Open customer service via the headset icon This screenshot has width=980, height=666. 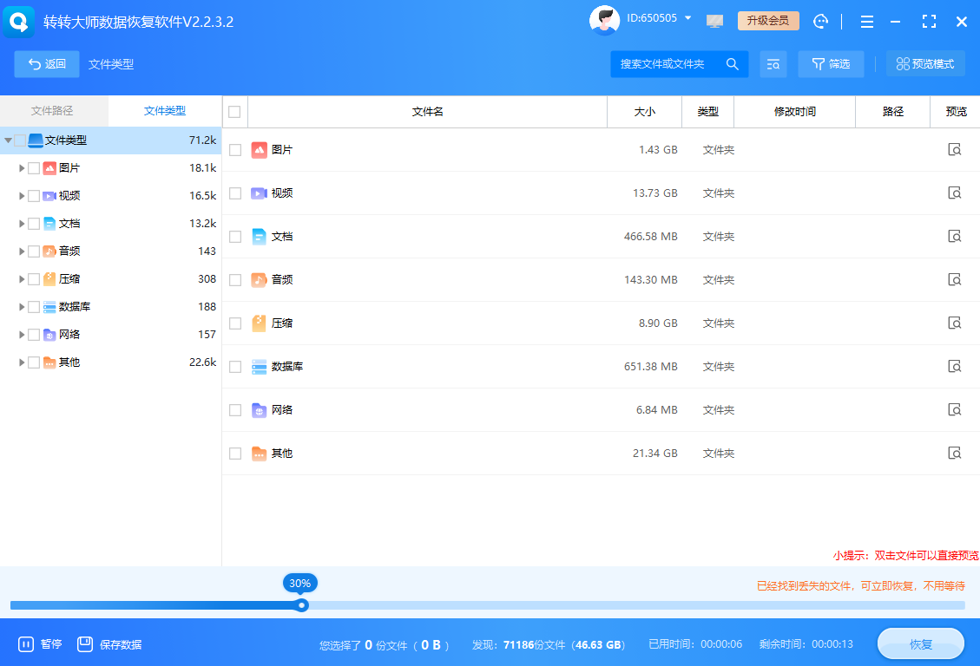[819, 21]
